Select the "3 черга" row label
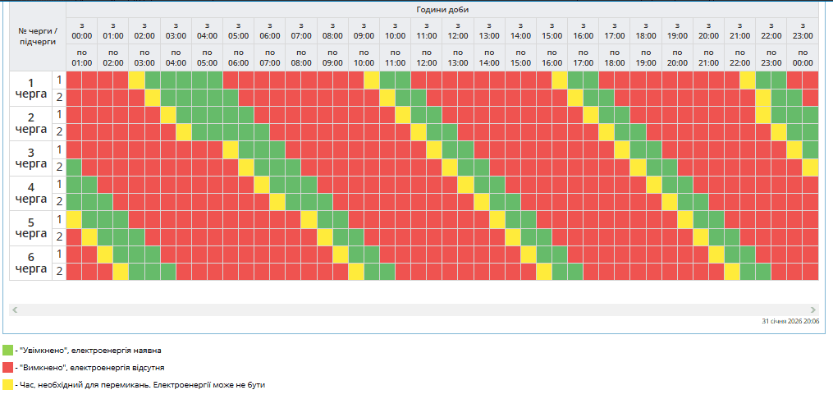The height and width of the screenshot is (399, 833). point(31,158)
